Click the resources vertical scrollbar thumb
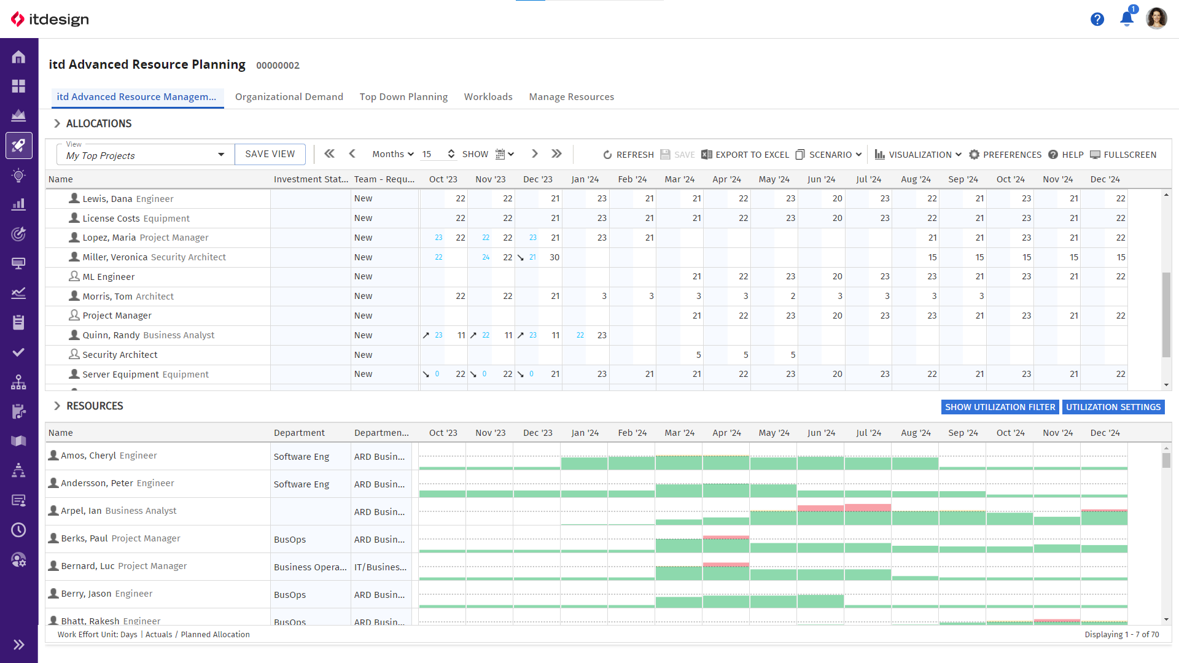The image size is (1179, 663). click(1166, 460)
